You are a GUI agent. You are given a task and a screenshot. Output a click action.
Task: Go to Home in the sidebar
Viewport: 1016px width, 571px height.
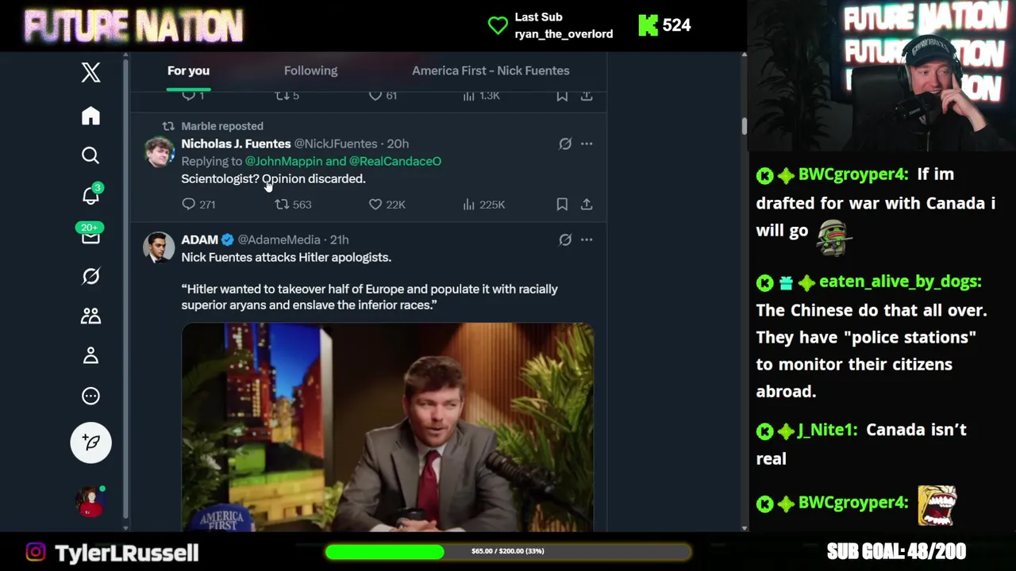pyautogui.click(x=90, y=116)
